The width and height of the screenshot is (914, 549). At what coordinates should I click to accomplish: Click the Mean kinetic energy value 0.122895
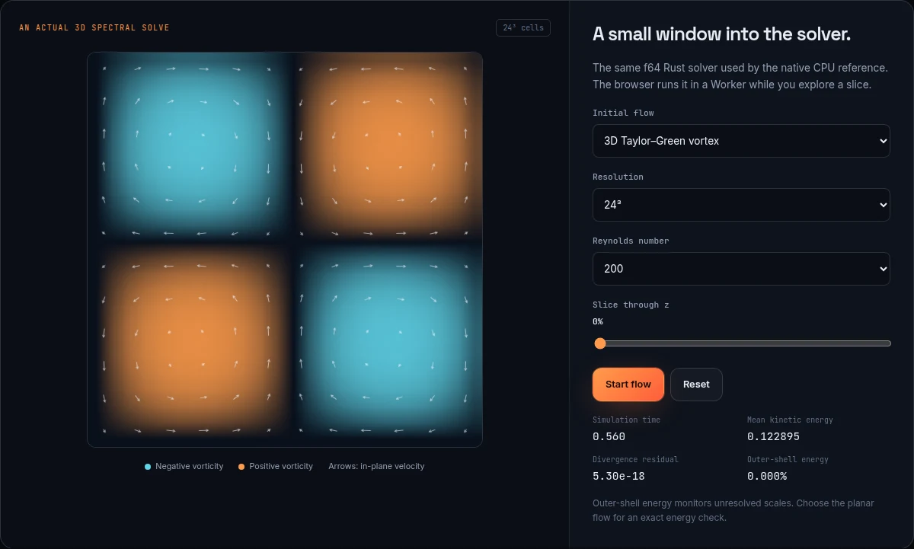(773, 436)
